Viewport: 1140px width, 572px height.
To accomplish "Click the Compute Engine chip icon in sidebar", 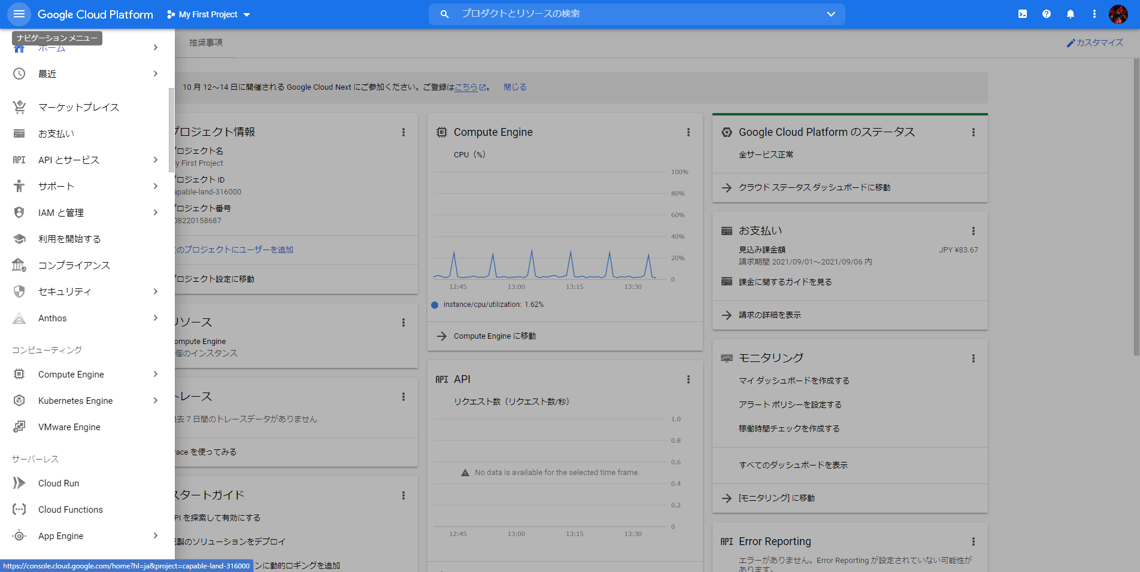I will click(19, 374).
